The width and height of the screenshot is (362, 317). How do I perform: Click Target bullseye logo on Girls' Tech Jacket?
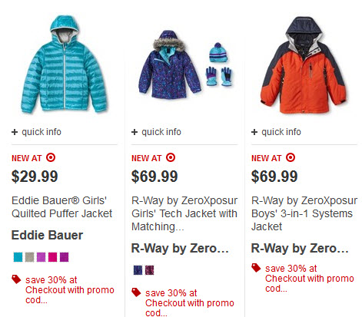(171, 157)
